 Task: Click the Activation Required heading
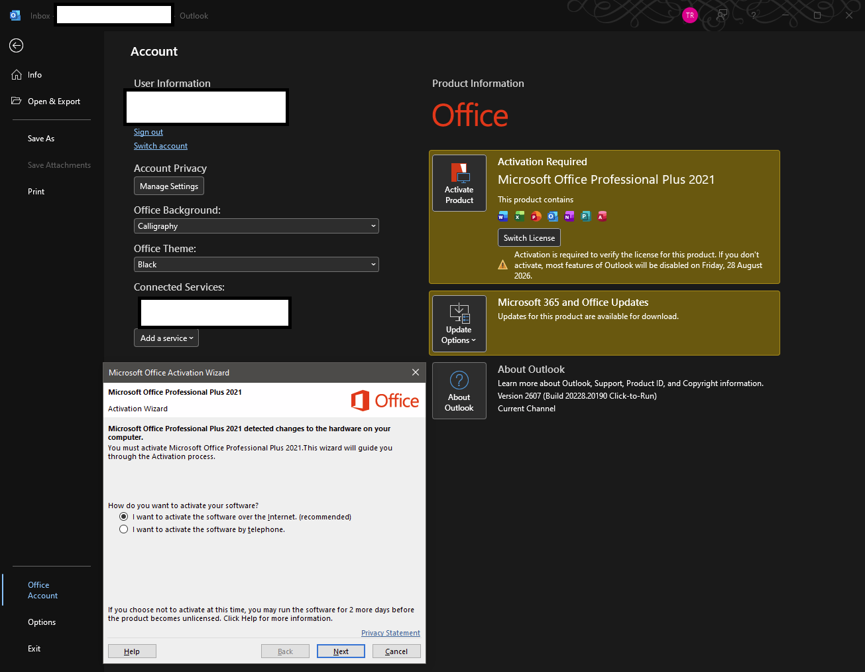tap(542, 162)
